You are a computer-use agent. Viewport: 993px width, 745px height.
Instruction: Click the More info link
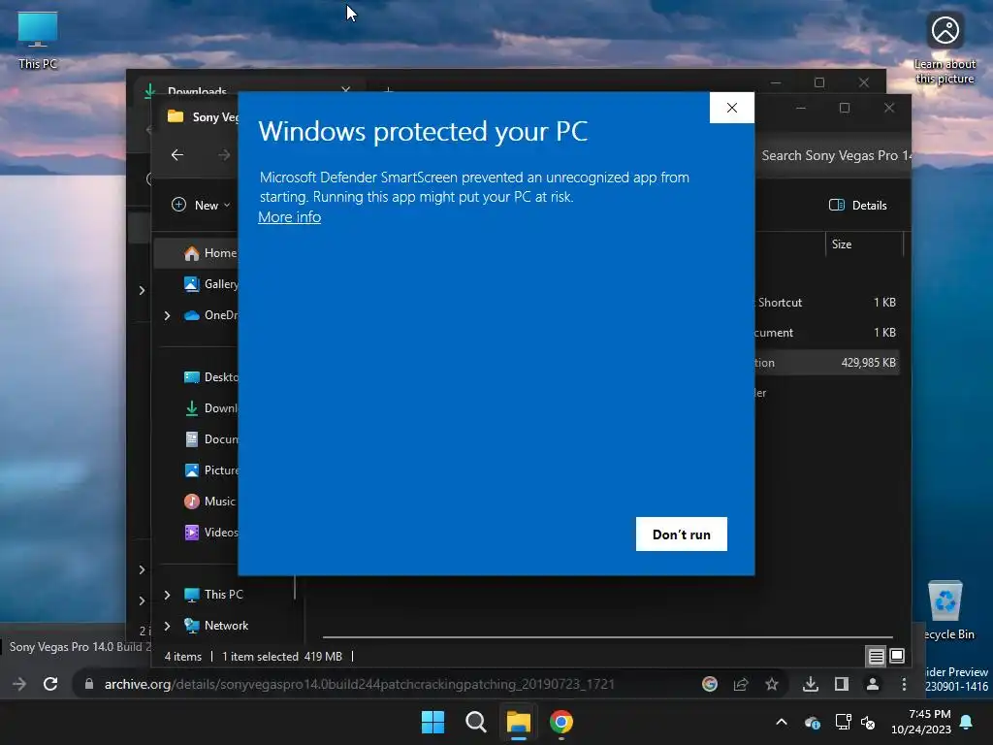(x=289, y=216)
